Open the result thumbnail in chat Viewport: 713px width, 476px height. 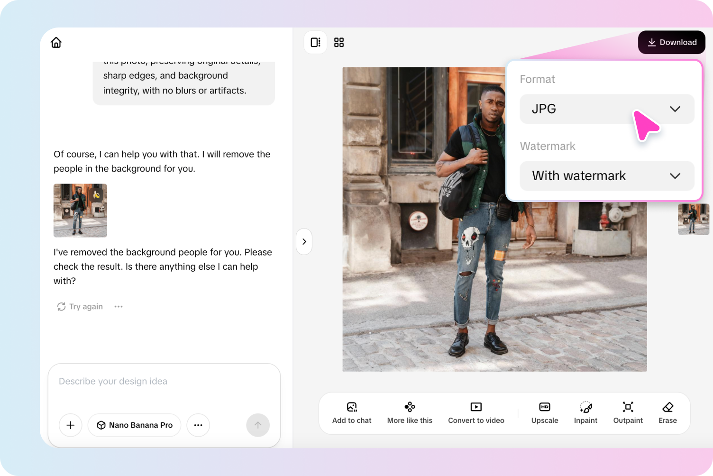(80, 211)
